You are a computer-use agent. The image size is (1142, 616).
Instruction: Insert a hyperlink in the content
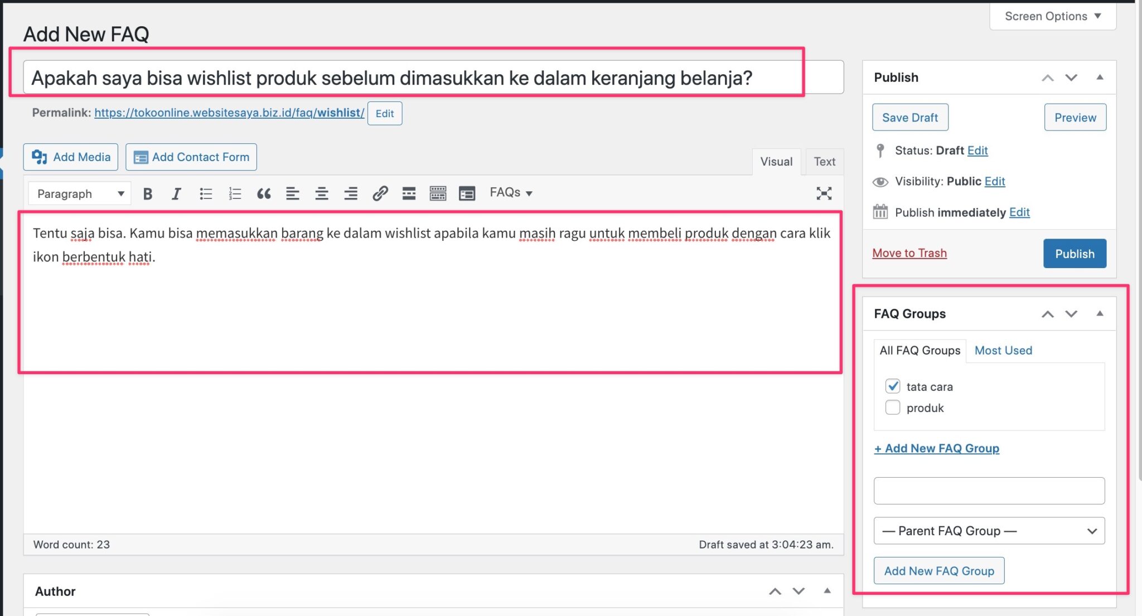[x=380, y=193]
